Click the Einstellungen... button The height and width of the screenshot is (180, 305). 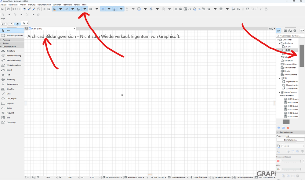[290, 140]
